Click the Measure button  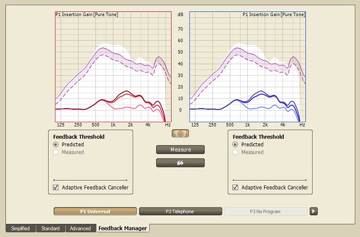(x=180, y=149)
